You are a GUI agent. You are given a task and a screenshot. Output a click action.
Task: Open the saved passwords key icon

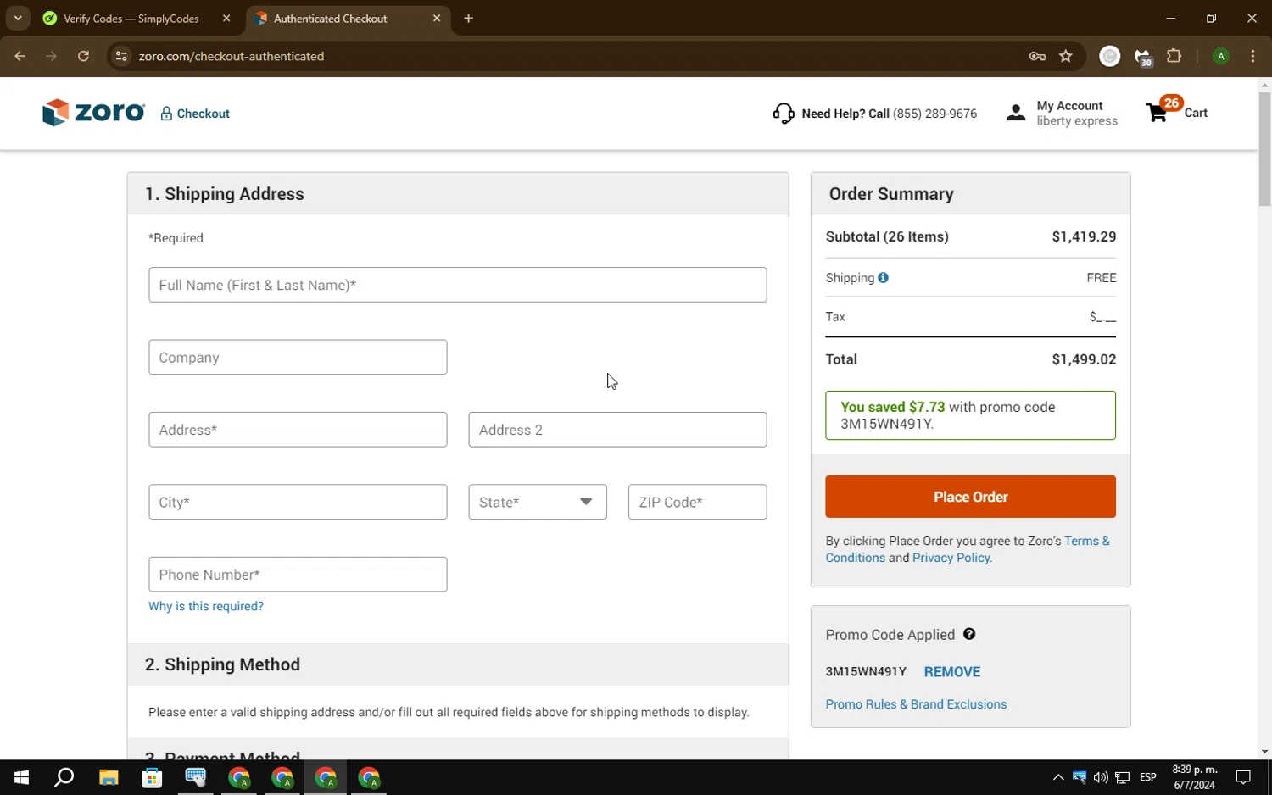(x=1037, y=56)
